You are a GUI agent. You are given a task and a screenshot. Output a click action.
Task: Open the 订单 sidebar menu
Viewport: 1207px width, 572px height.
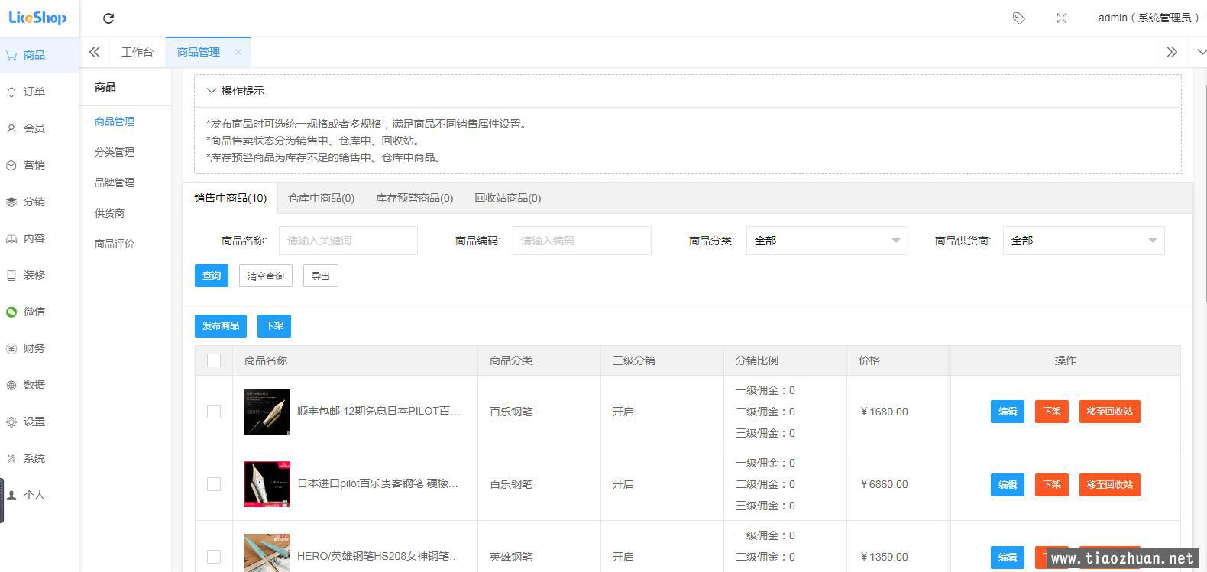[40, 92]
